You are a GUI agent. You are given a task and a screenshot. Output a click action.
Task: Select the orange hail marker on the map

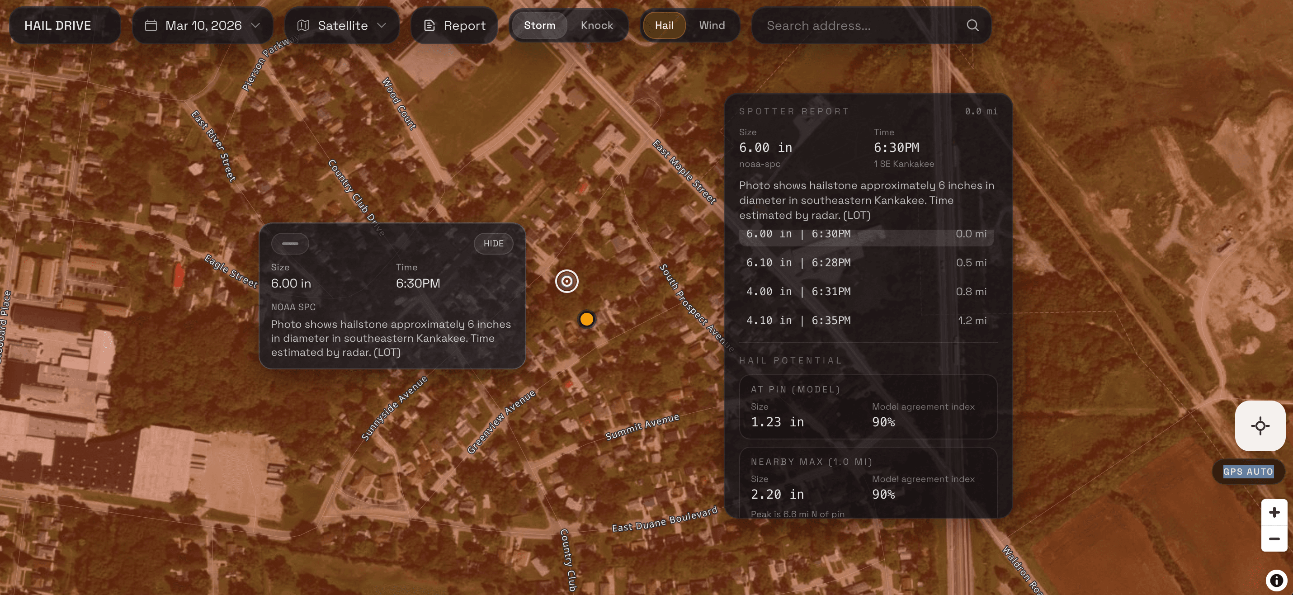(586, 319)
